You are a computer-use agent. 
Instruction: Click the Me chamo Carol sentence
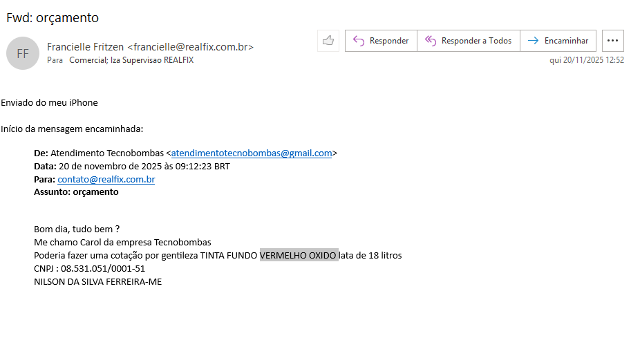pyautogui.click(x=122, y=243)
